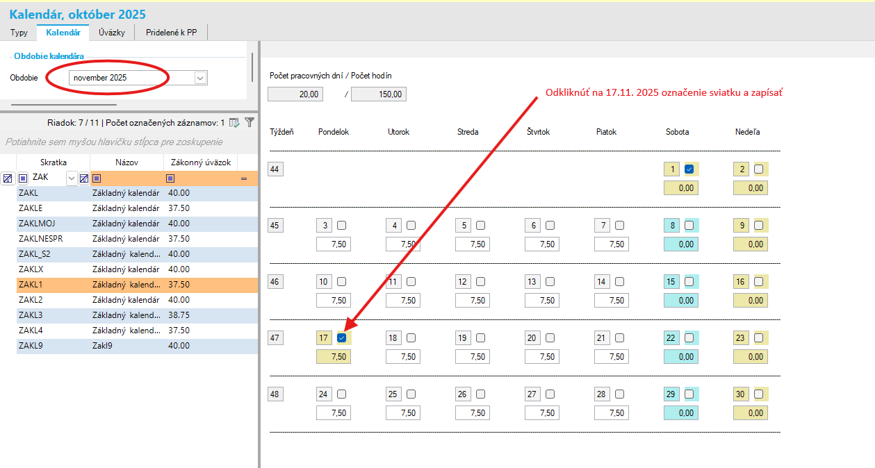Uncheck the checkbox next to day 1
875x468 pixels.
pos(688,168)
